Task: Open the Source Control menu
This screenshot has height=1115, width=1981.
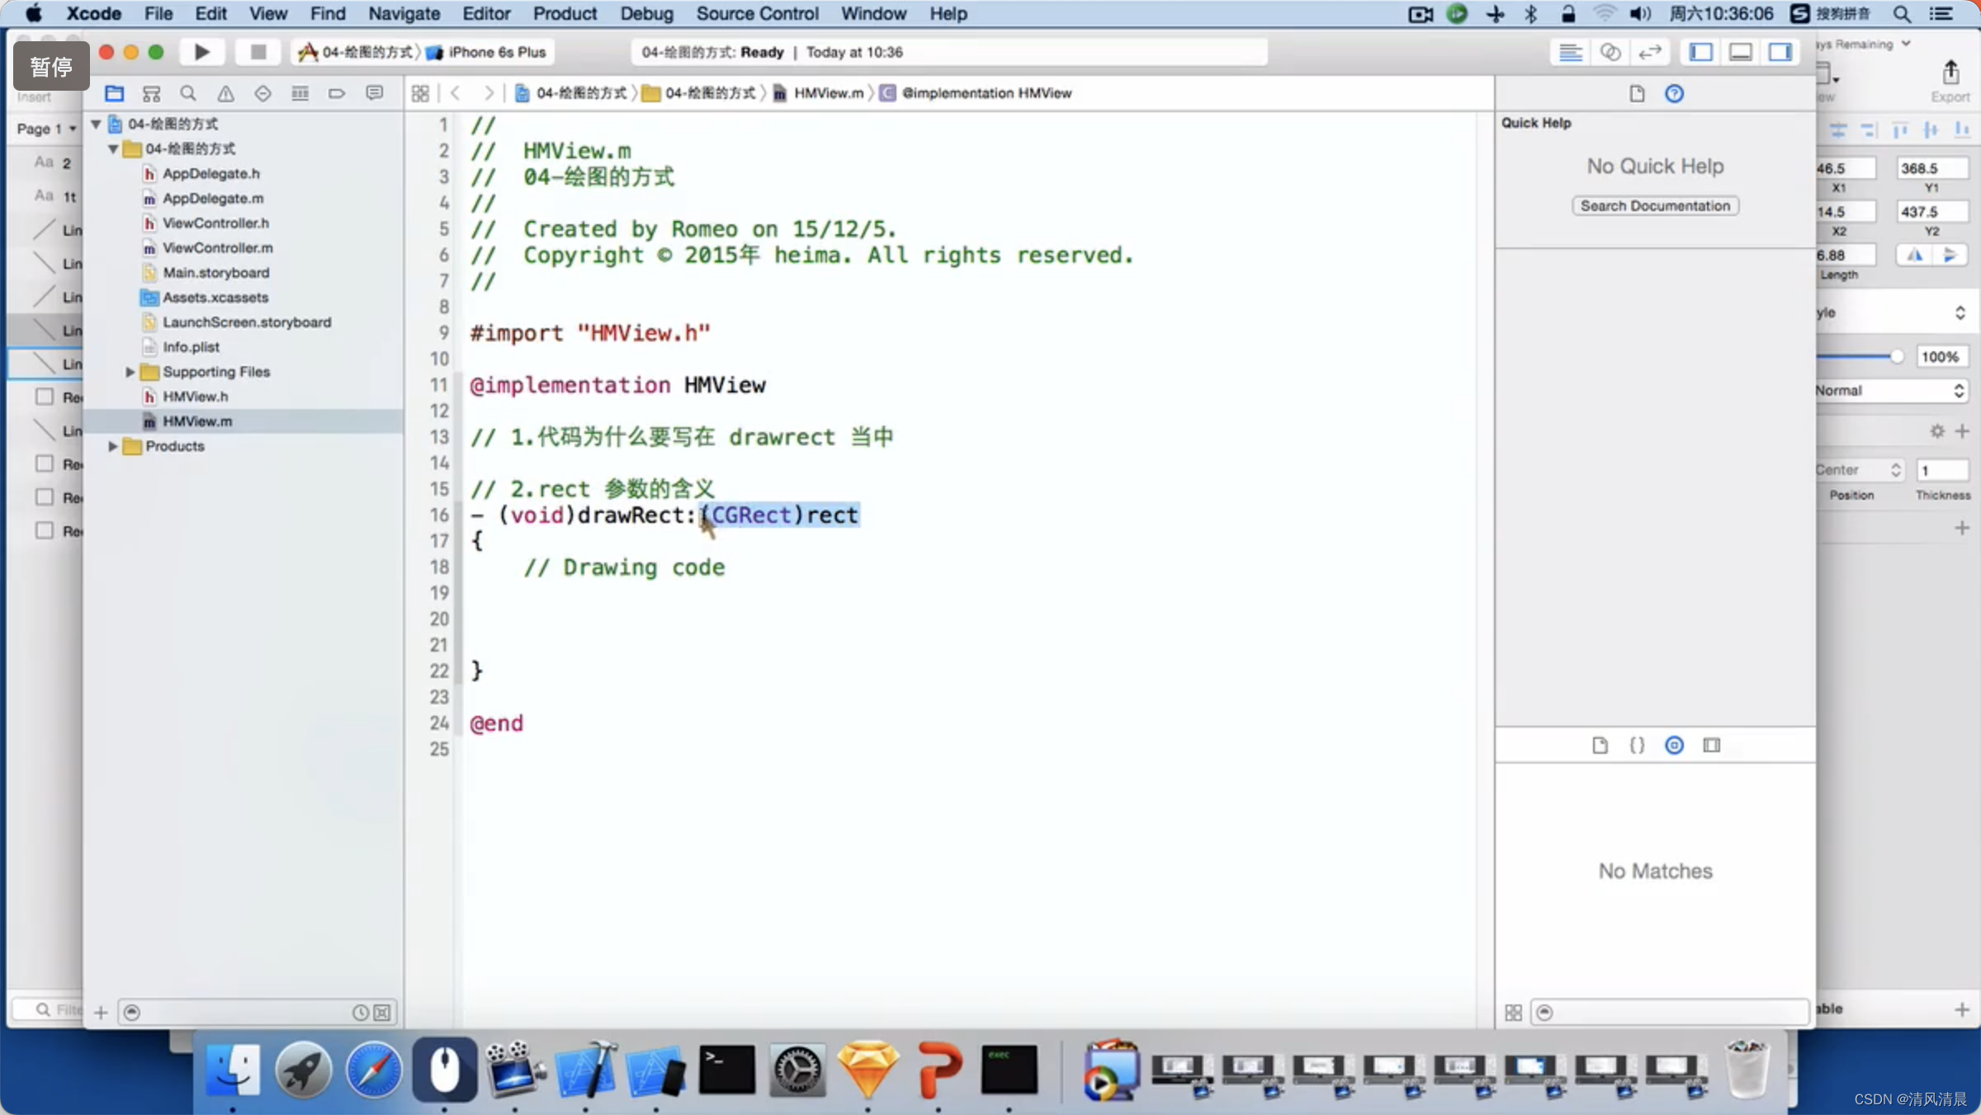Action: pos(757,13)
